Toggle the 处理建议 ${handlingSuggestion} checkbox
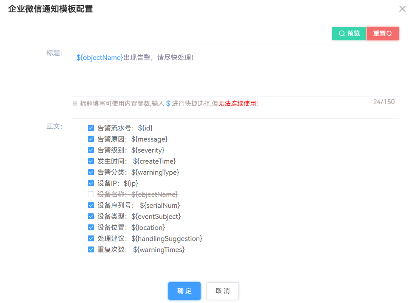The image size is (411, 303). (91, 238)
